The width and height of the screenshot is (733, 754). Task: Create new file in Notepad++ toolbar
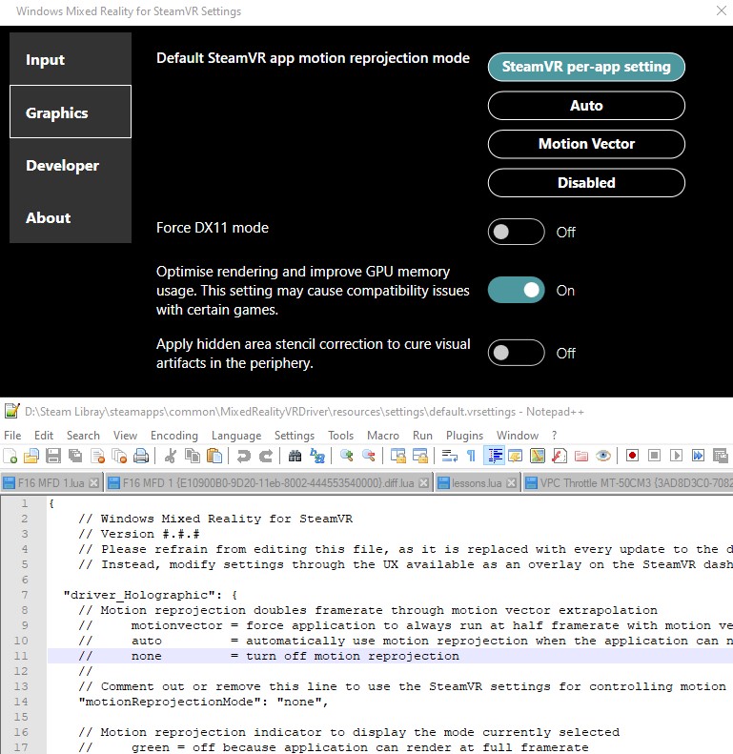10,456
